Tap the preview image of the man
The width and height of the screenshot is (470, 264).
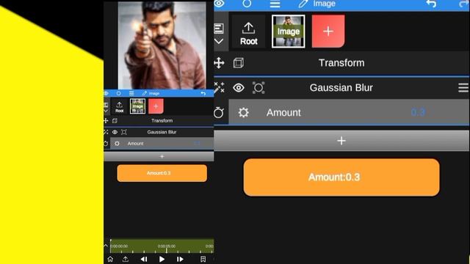pos(162,45)
